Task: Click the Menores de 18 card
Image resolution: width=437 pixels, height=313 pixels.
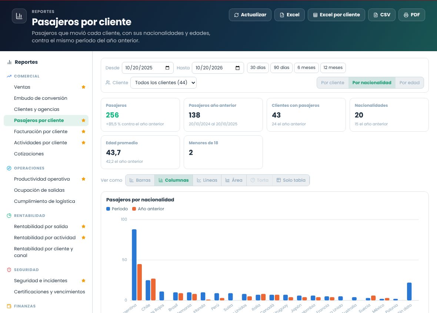Action: tap(223, 152)
